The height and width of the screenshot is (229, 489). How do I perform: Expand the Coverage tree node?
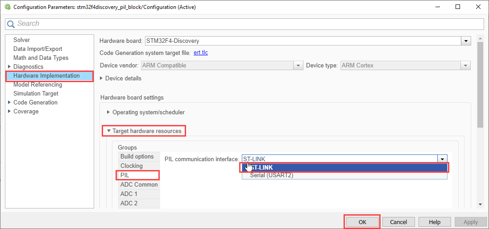point(9,111)
